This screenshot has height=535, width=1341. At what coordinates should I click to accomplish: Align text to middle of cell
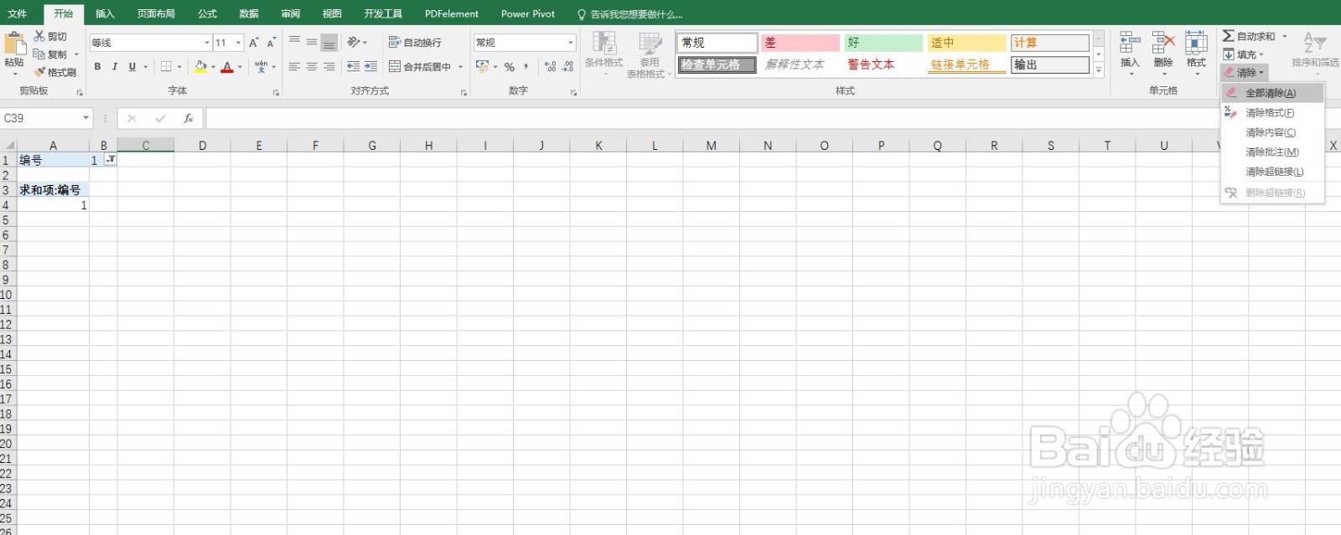(x=312, y=42)
